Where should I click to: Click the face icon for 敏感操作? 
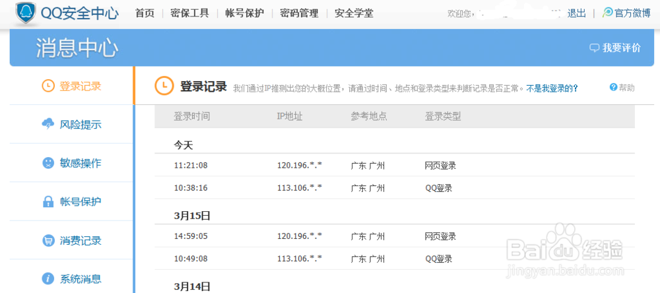(x=48, y=163)
